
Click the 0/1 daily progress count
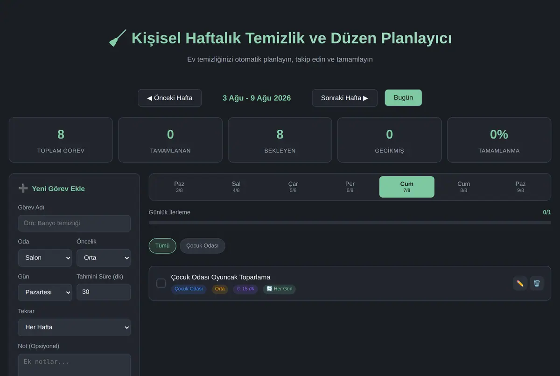(547, 212)
